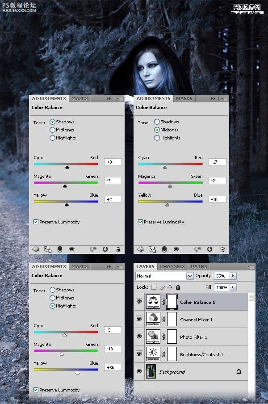Switch to Masks tab in Shadows-selected panel
The width and height of the screenshot is (268, 404).
(80, 98)
